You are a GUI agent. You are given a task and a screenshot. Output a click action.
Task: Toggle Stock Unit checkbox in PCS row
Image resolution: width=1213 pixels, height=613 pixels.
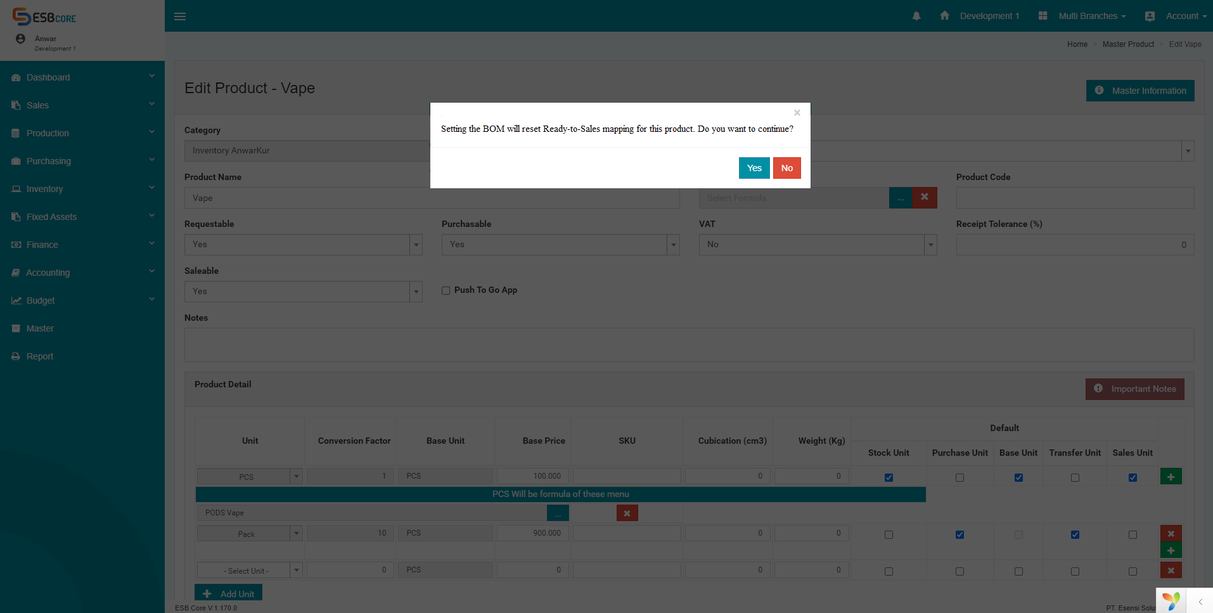(889, 477)
